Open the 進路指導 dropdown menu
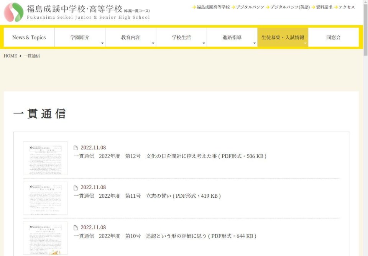The height and width of the screenshot is (256, 368). (x=232, y=38)
